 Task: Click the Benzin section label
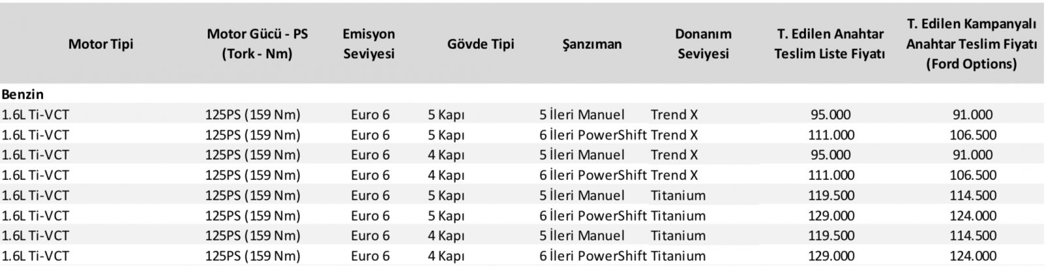tap(22, 95)
